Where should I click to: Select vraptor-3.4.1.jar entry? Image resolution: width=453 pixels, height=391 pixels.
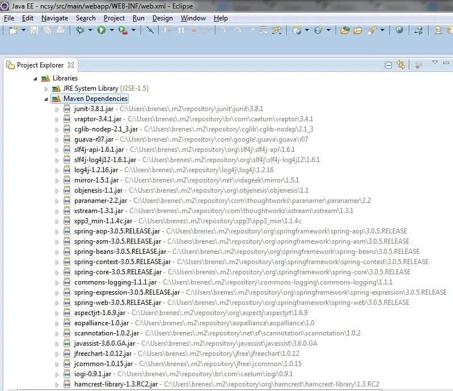[98, 119]
